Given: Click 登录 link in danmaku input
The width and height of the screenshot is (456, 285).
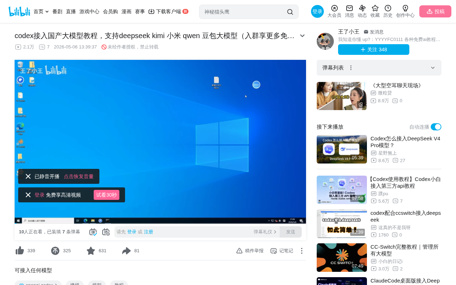Looking at the screenshot, I should 132,232.
